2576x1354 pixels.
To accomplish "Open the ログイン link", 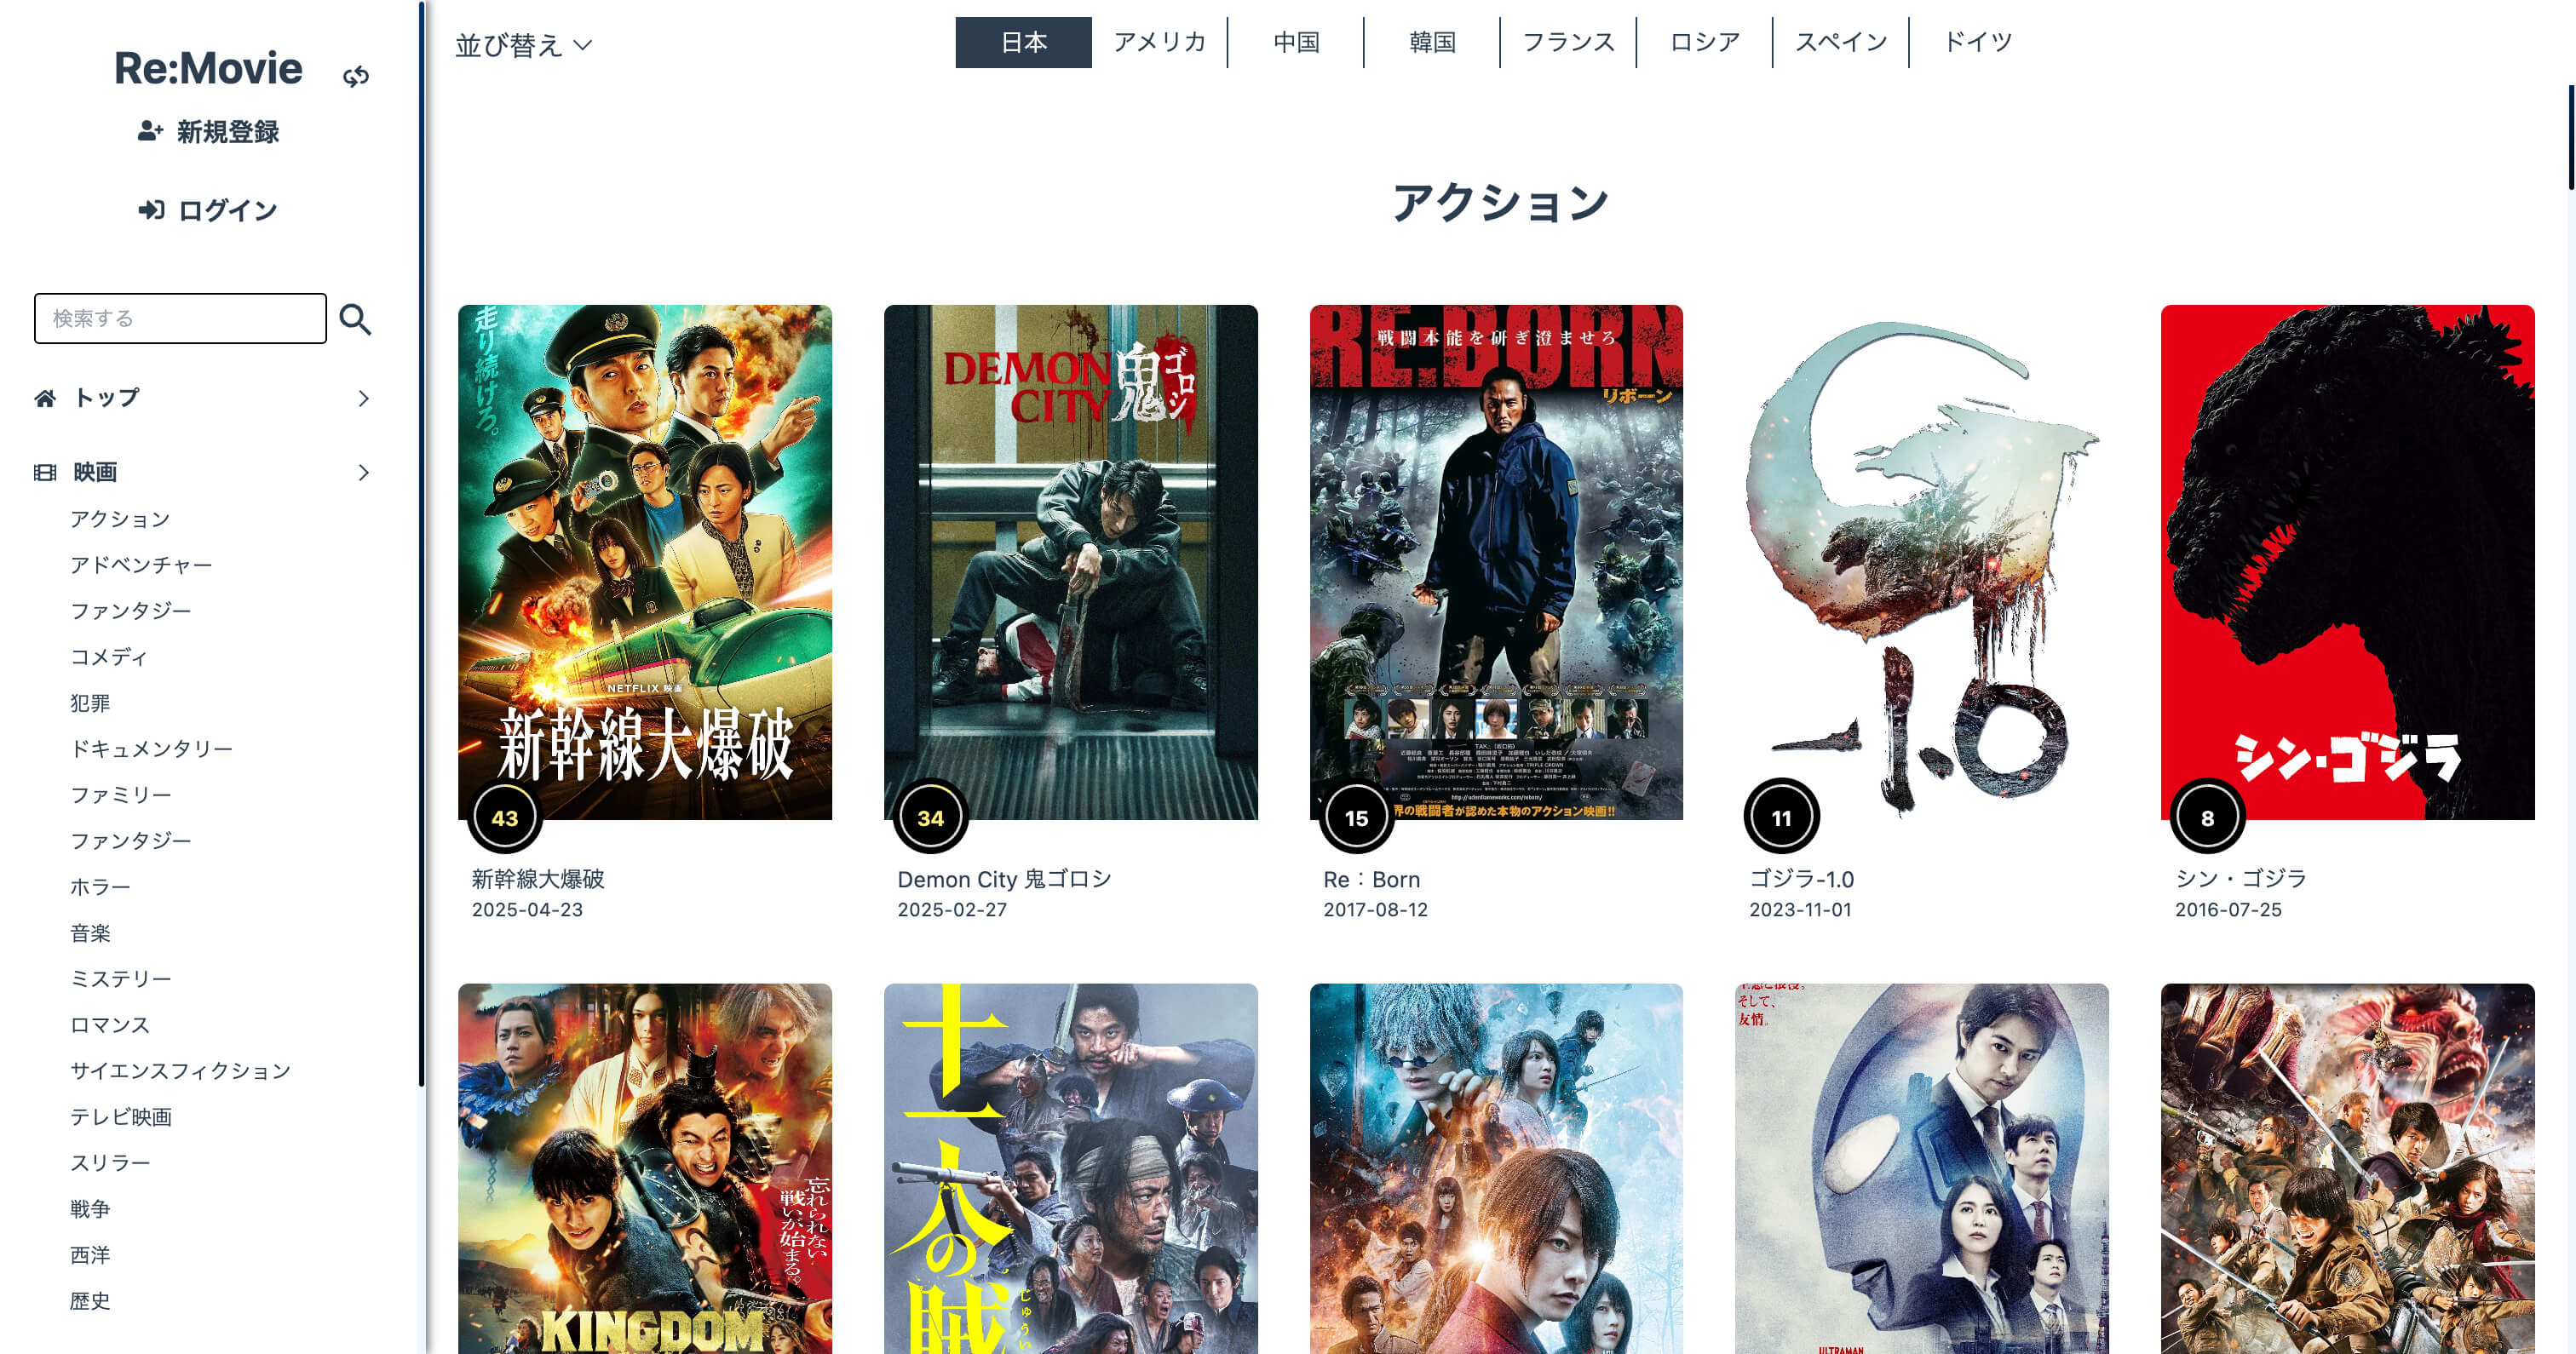I will coord(208,210).
